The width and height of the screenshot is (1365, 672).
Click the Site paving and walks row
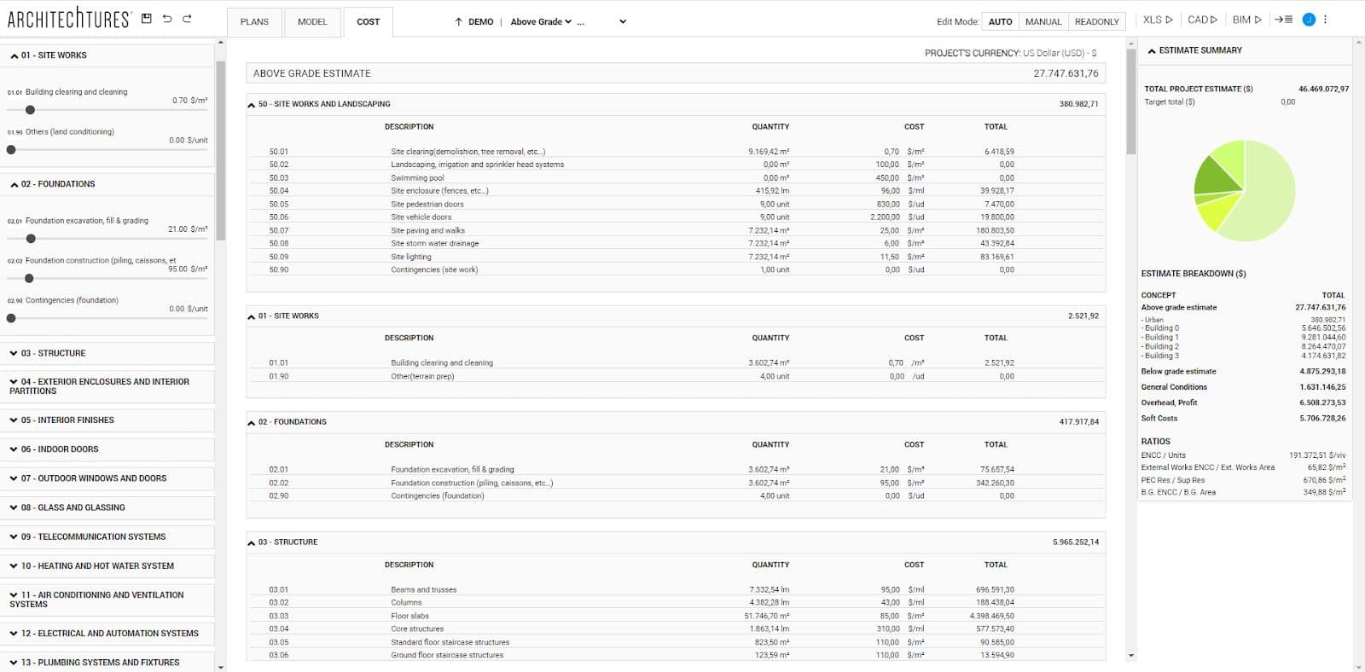tap(676, 230)
